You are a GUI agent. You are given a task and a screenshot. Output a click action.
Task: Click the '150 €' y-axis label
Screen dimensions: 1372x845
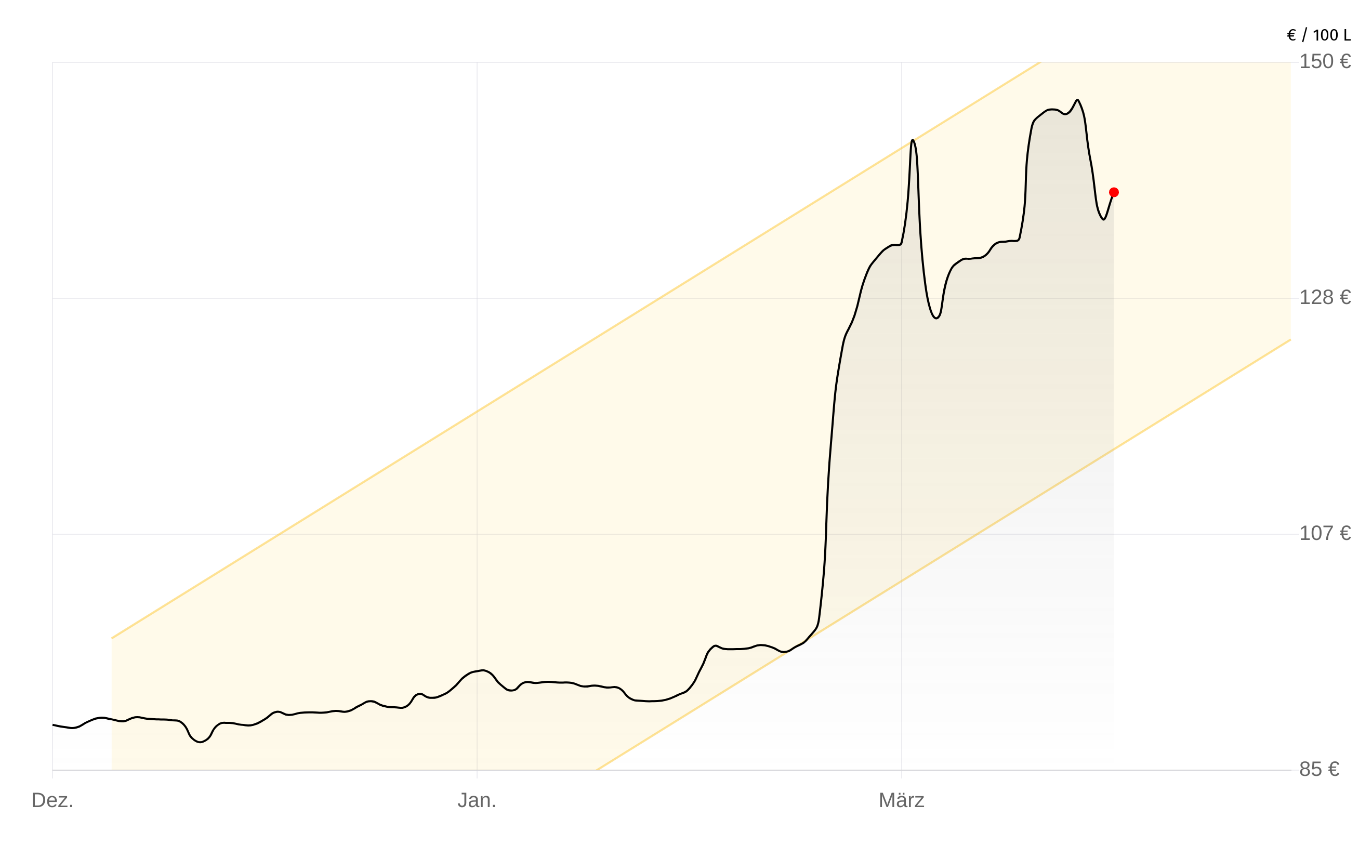tap(1325, 61)
